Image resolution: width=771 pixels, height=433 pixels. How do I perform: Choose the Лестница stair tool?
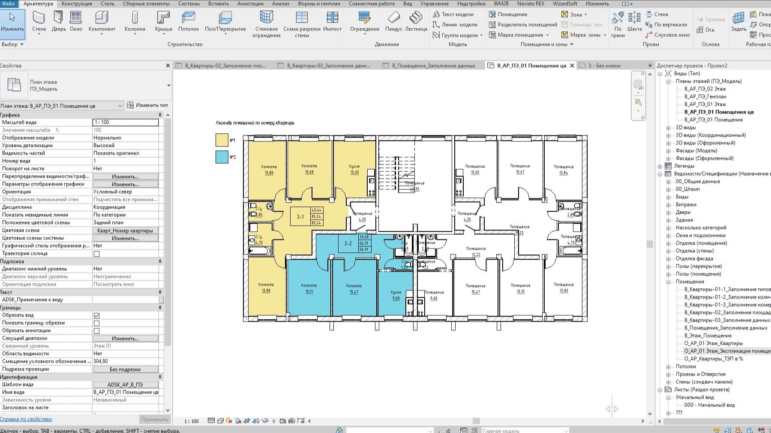click(x=416, y=21)
